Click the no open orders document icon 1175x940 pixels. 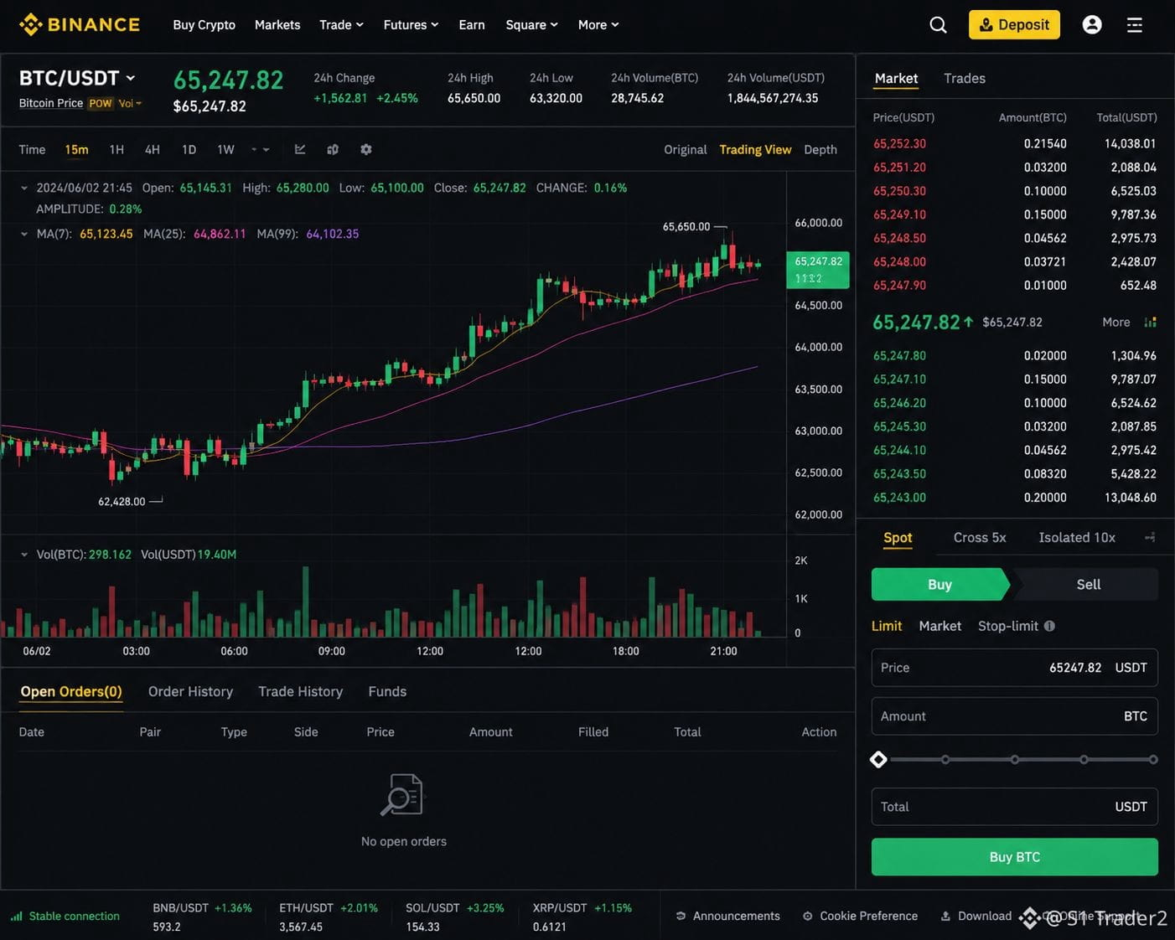pyautogui.click(x=403, y=794)
